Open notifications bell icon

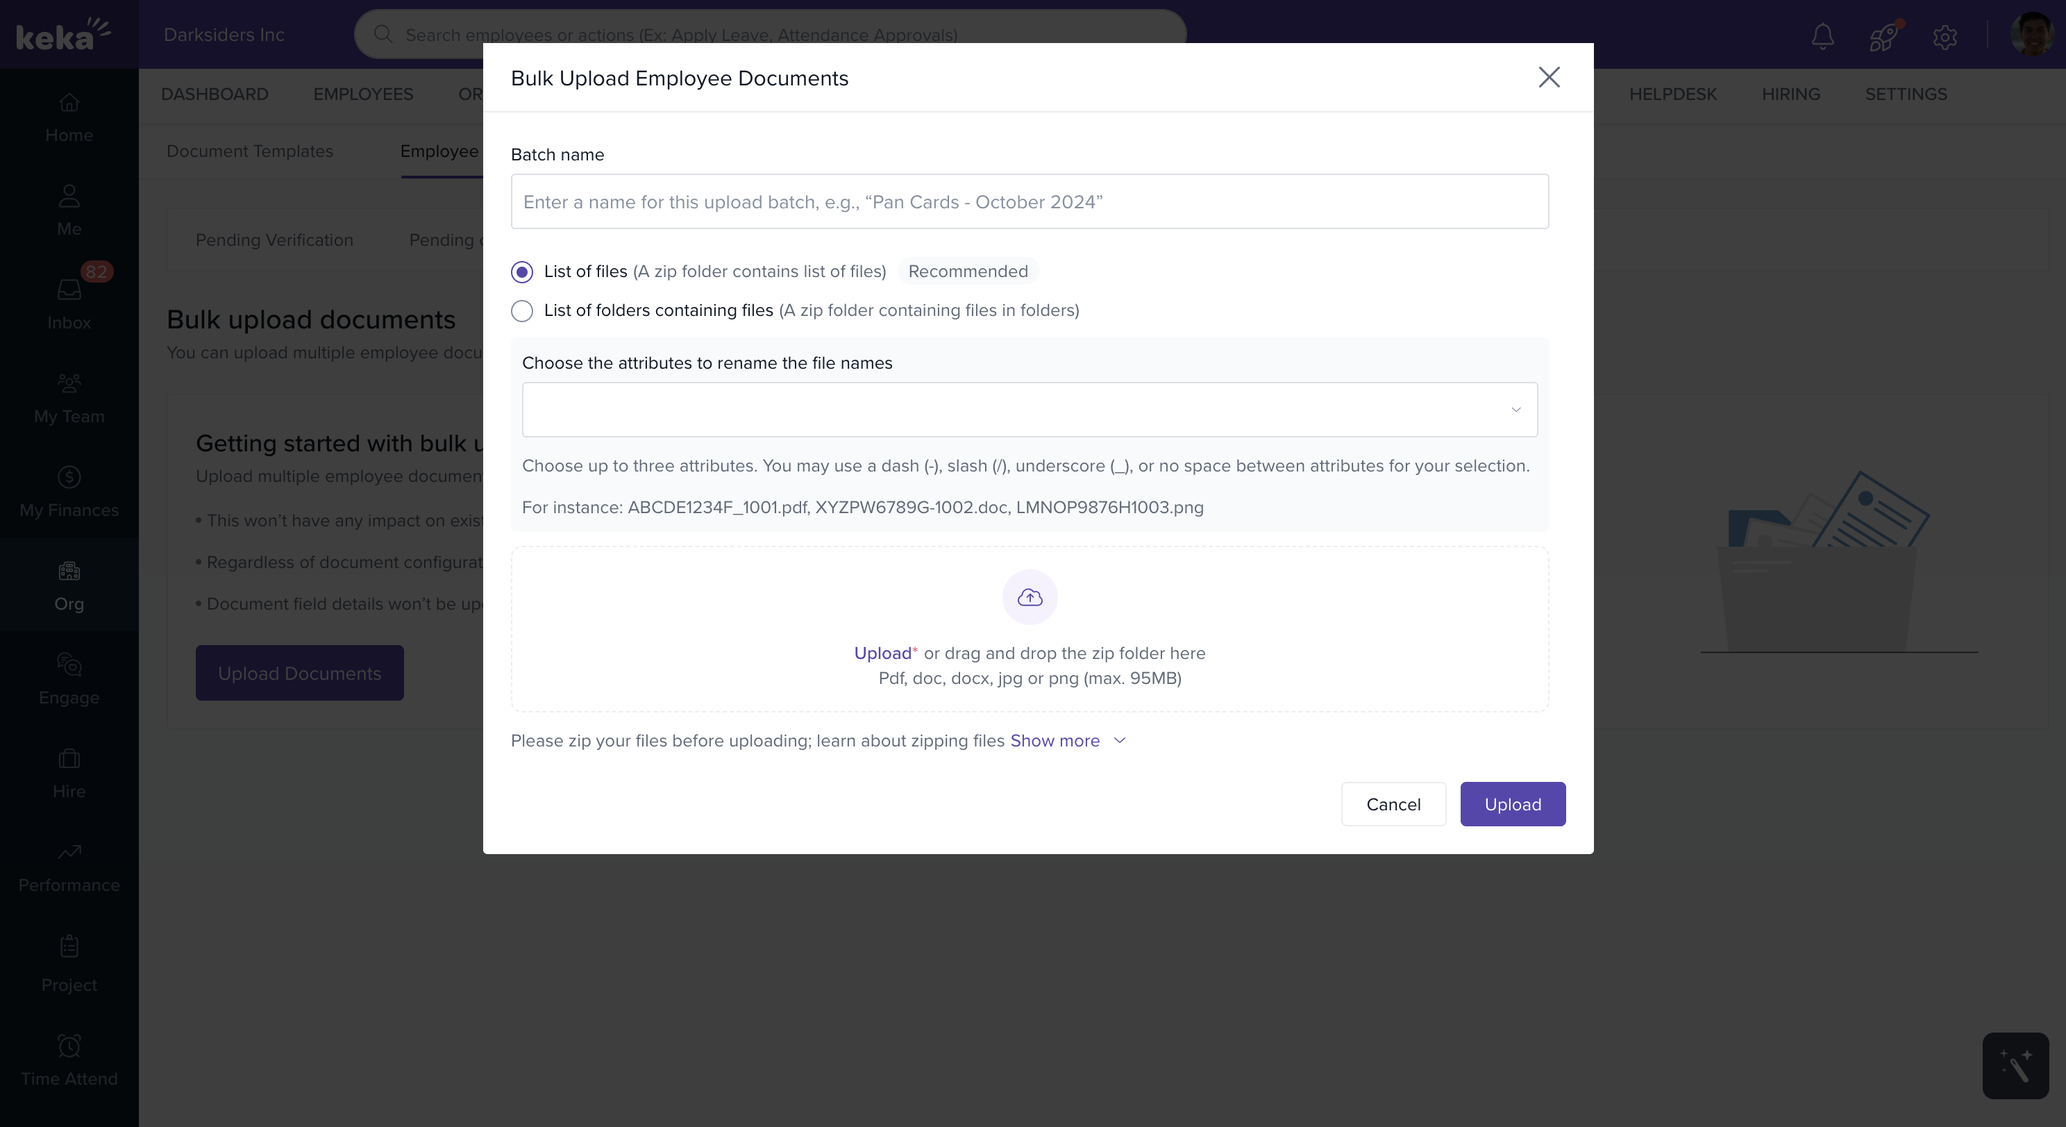pyautogui.click(x=1822, y=36)
